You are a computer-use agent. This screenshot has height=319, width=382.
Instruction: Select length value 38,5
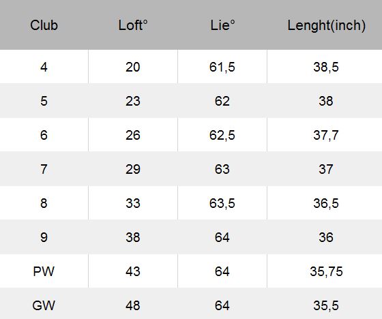click(326, 67)
